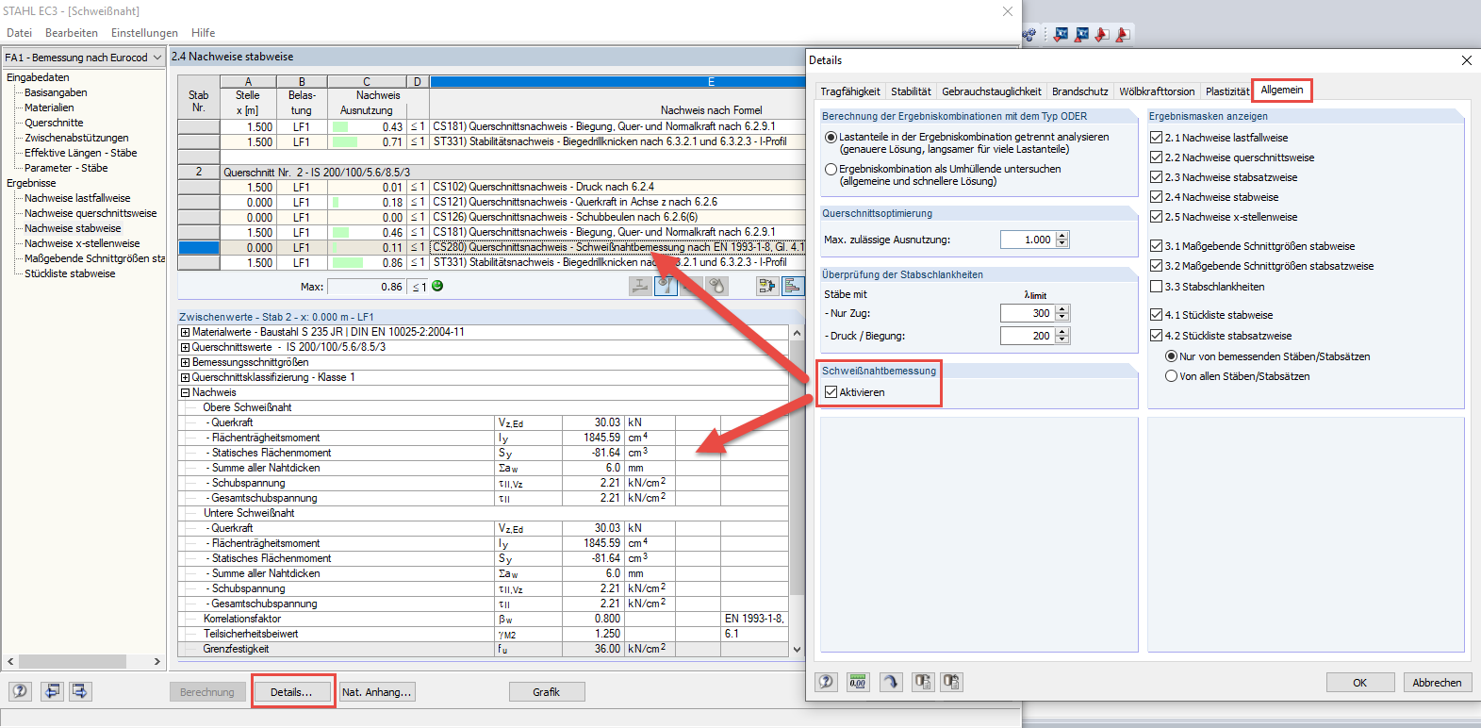Confirm the Details dialog with OK
This screenshot has width=1481, height=728.
coord(1359,683)
